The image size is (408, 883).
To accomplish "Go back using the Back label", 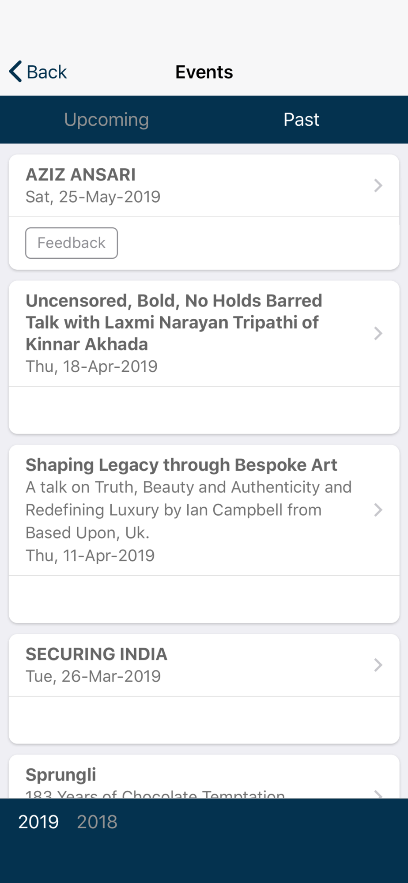I will 47,72.
